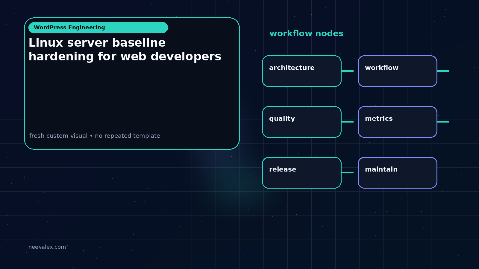Open the maintain node

pos(398,173)
